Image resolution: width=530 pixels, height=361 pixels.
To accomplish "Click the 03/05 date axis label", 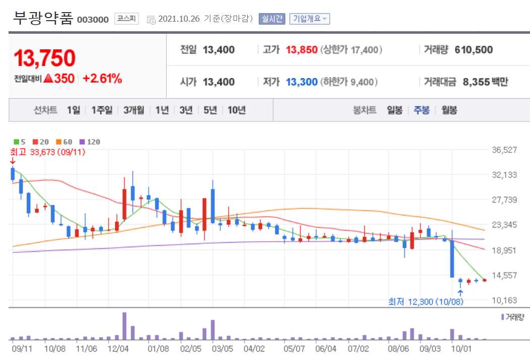I will point(222,348).
